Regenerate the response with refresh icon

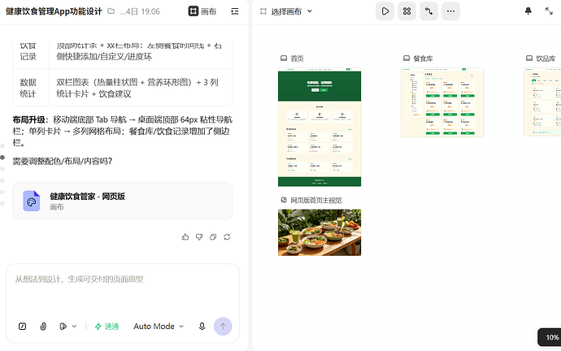point(227,236)
